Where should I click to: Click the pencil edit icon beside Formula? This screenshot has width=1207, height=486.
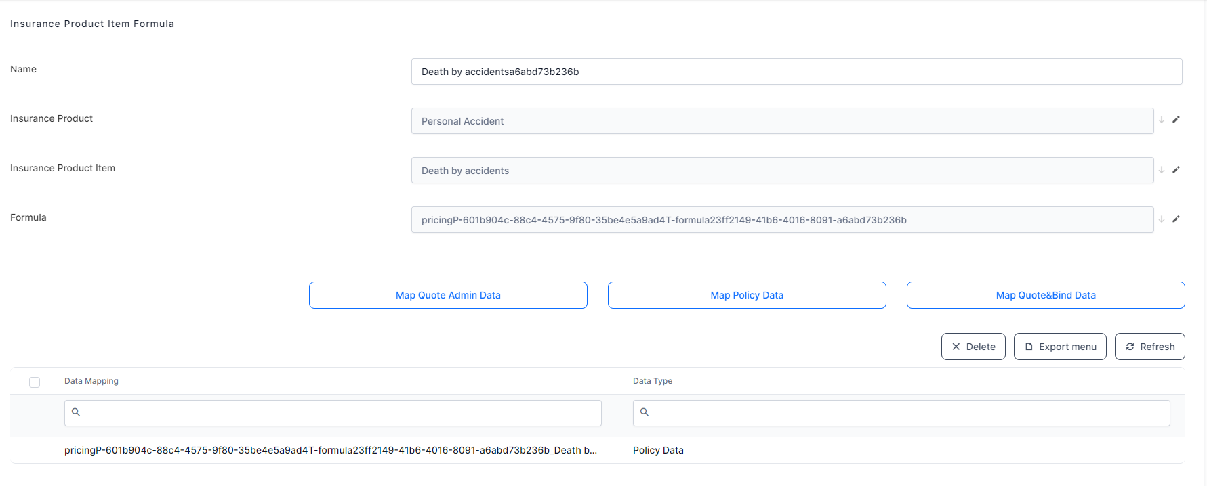1176,219
